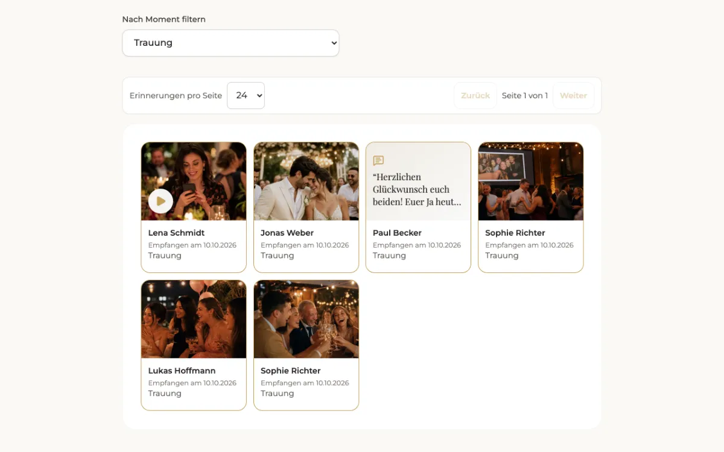
Task: Click the Weiter pagination button
Action: pyautogui.click(x=573, y=95)
